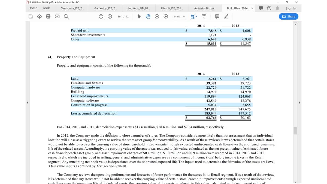Image resolution: width=327 pixels, height=184 pixels.
Task: Open the Ubisoft_PIB document tab
Action: point(172,8)
